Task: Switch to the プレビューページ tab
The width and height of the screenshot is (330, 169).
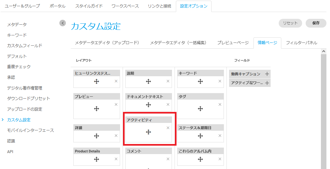Action: 233,42
